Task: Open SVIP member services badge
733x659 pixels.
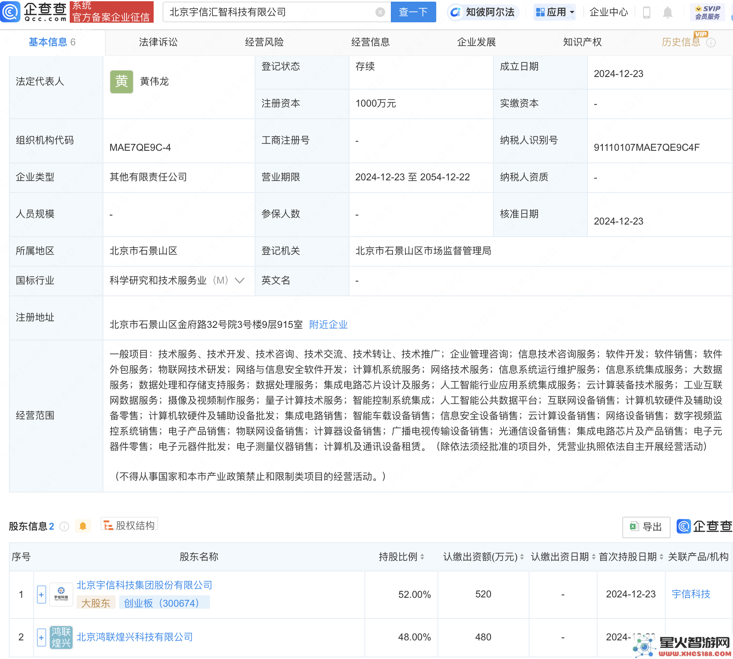Action: [707, 12]
